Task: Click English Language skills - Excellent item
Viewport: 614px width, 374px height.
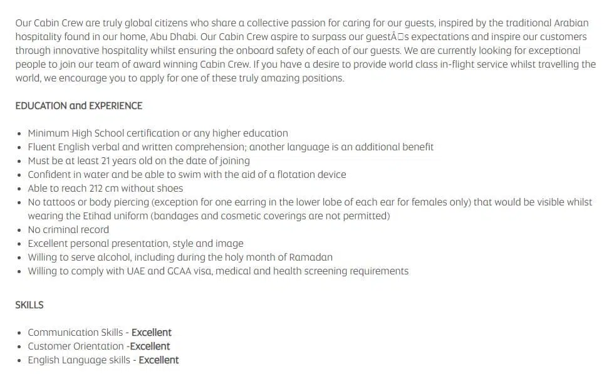Action: pyautogui.click(x=103, y=360)
